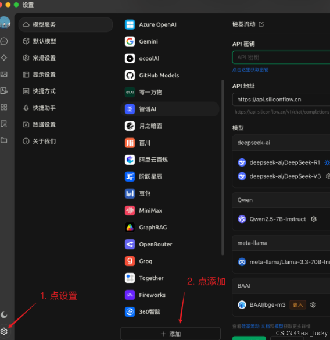Click the 模型 link in footer text

(x=279, y=327)
